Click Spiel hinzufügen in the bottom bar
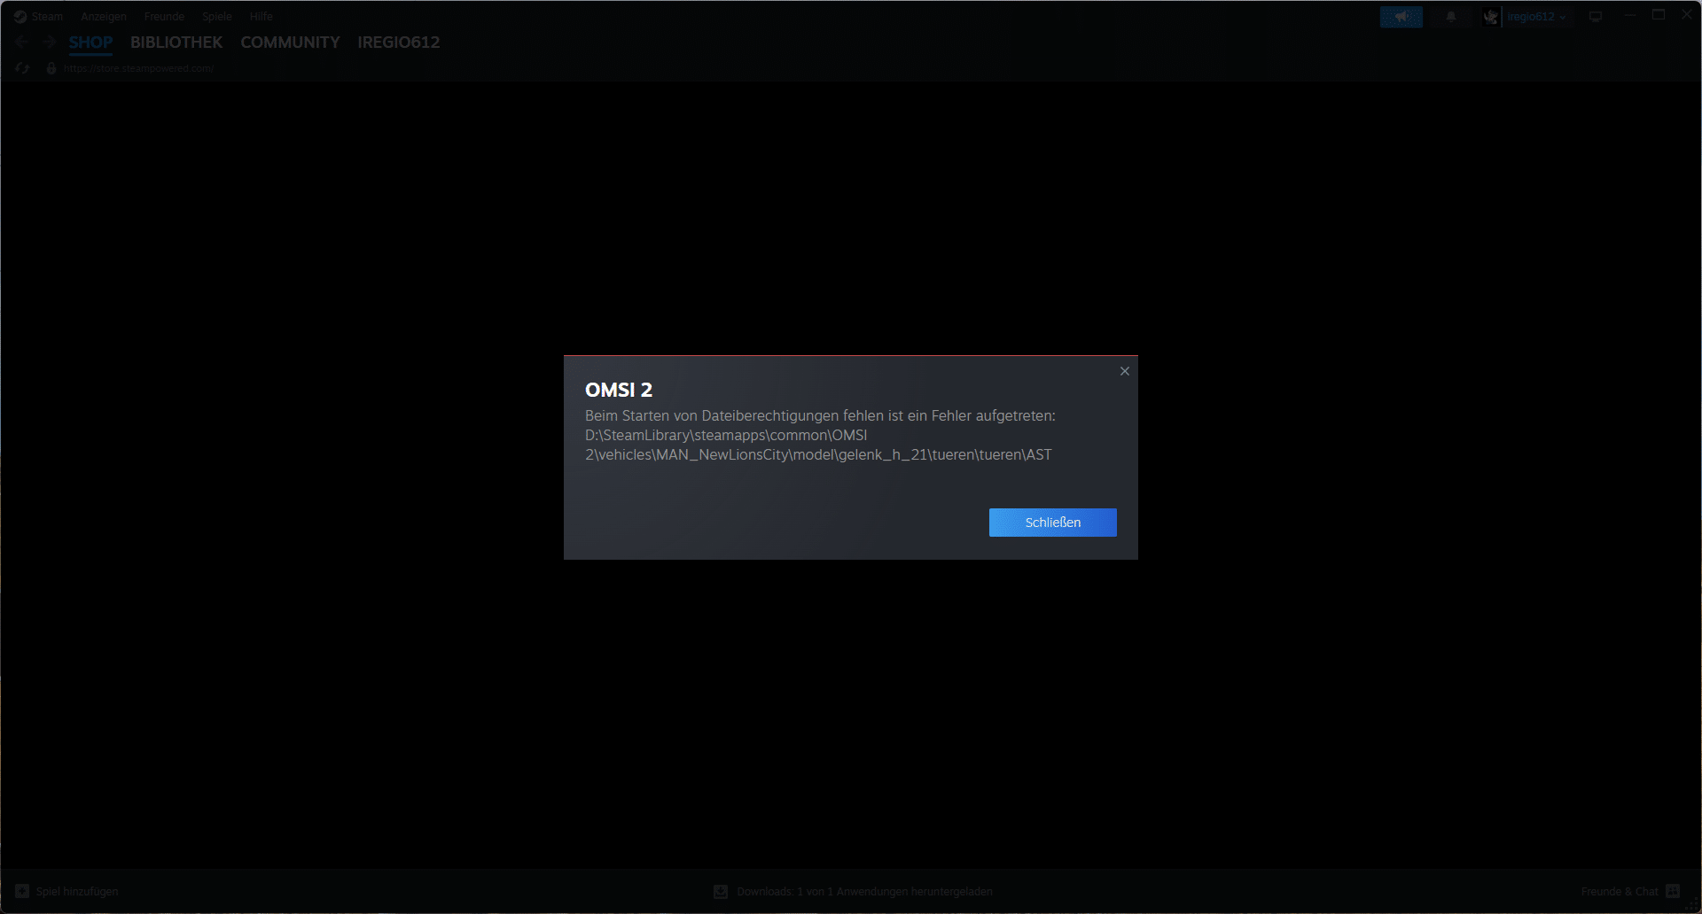This screenshot has height=914, width=1702. click(x=67, y=891)
